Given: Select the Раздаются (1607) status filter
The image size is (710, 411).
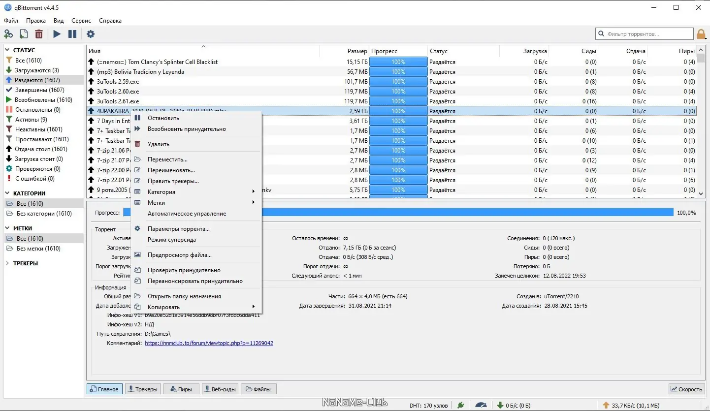Looking at the screenshot, I should coord(44,80).
